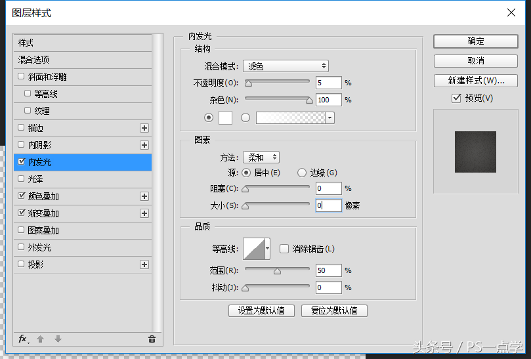Move effect down with down arrow icon
Screen dimensions: 531x359
tap(58, 339)
